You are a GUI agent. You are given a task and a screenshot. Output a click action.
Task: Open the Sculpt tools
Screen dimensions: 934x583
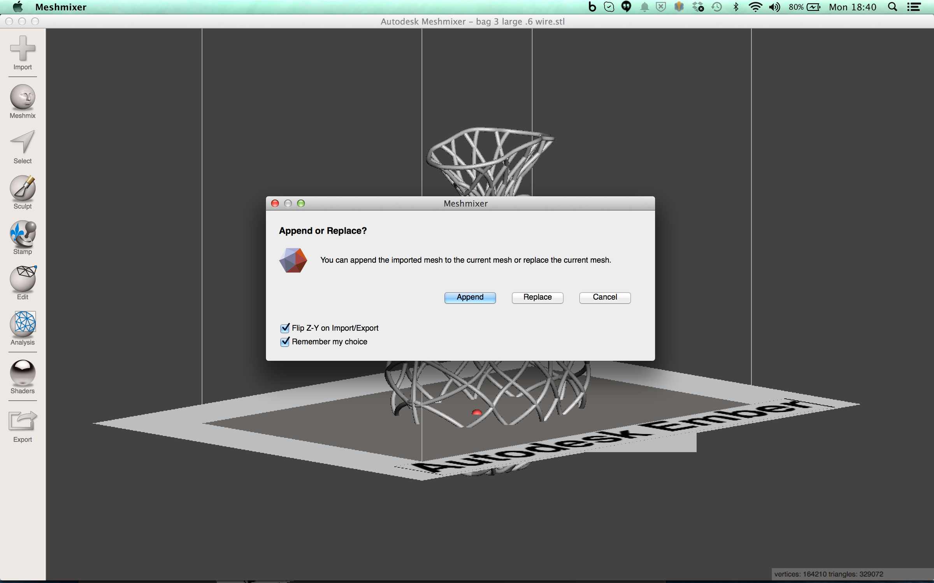click(x=22, y=191)
